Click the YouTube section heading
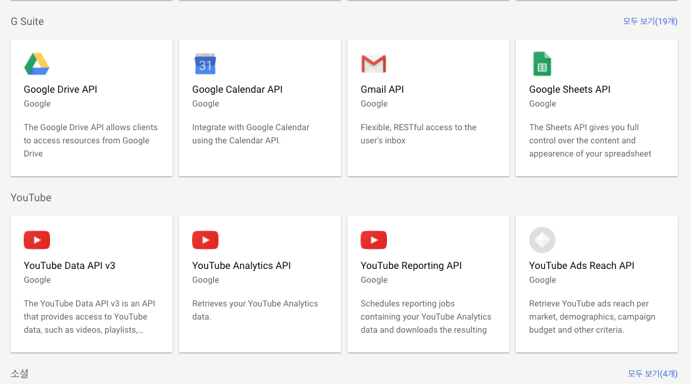The image size is (691, 384). 31,198
